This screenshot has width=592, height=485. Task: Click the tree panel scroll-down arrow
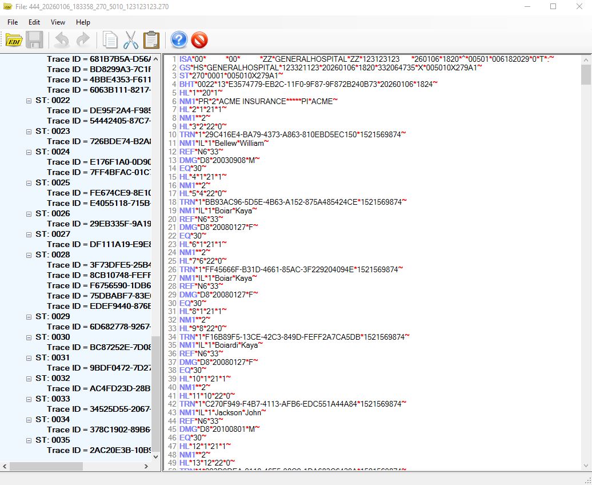coord(155,456)
